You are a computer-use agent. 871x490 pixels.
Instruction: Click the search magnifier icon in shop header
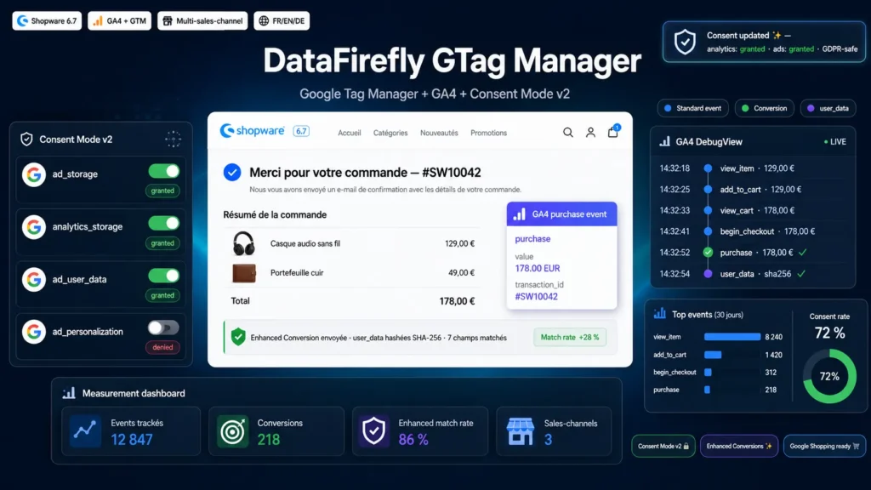(x=567, y=132)
